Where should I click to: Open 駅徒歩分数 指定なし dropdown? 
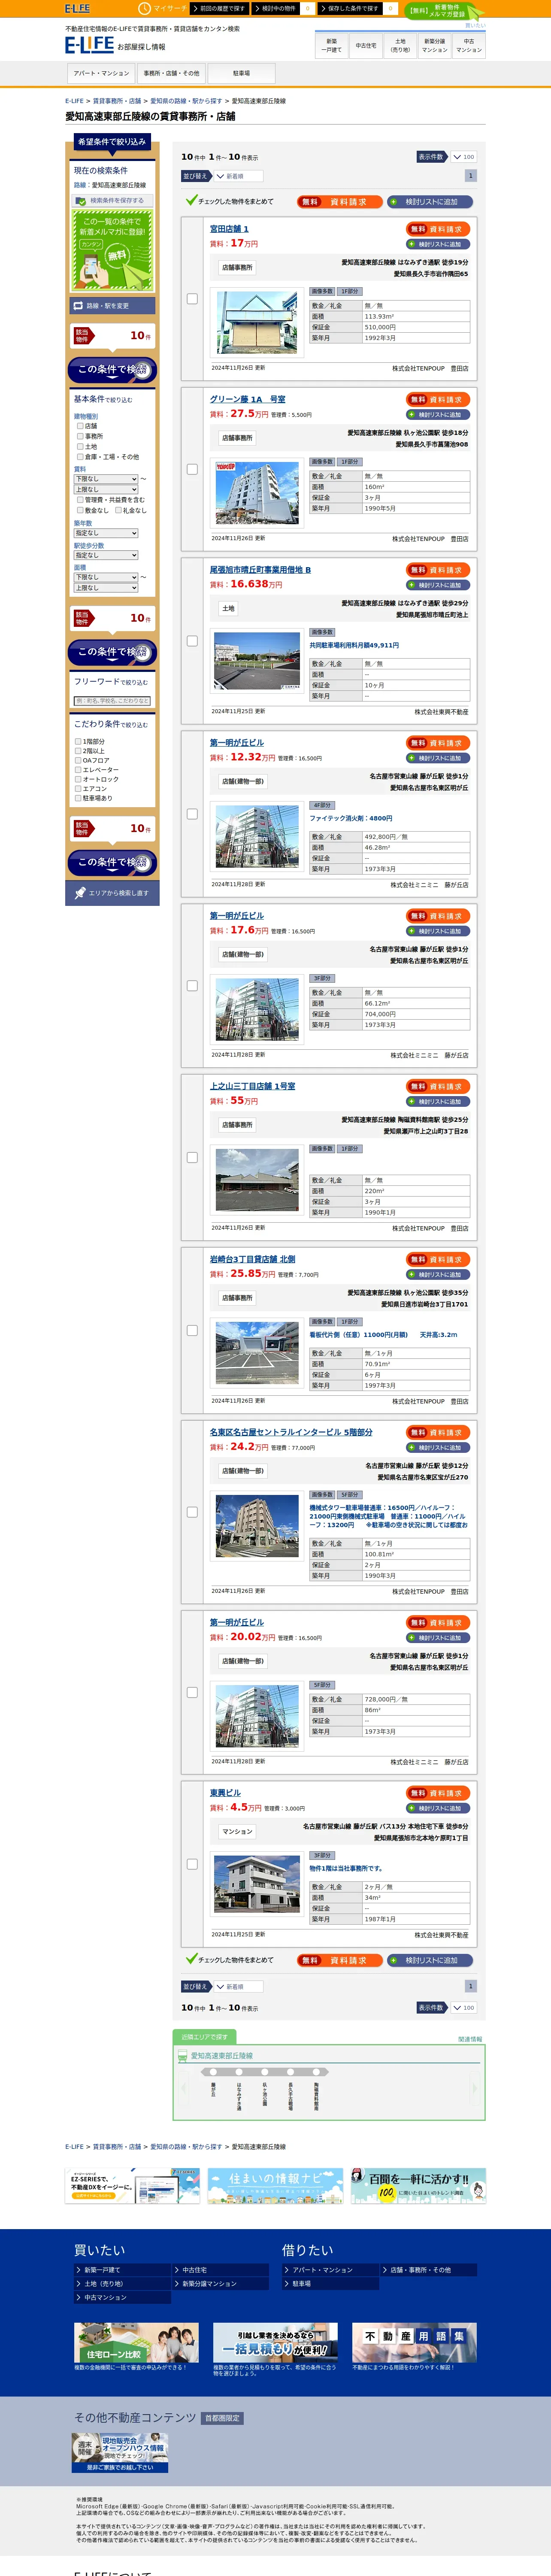(x=106, y=555)
